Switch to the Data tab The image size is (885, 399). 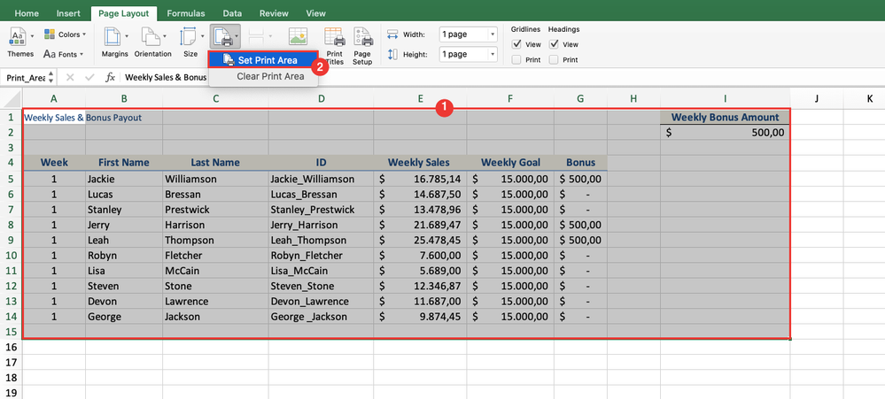click(x=233, y=13)
